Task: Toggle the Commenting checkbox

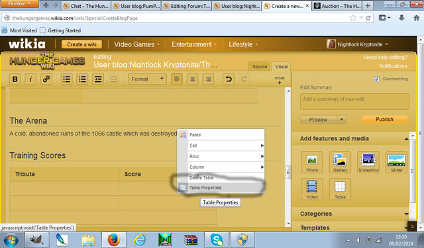Action: [376, 79]
